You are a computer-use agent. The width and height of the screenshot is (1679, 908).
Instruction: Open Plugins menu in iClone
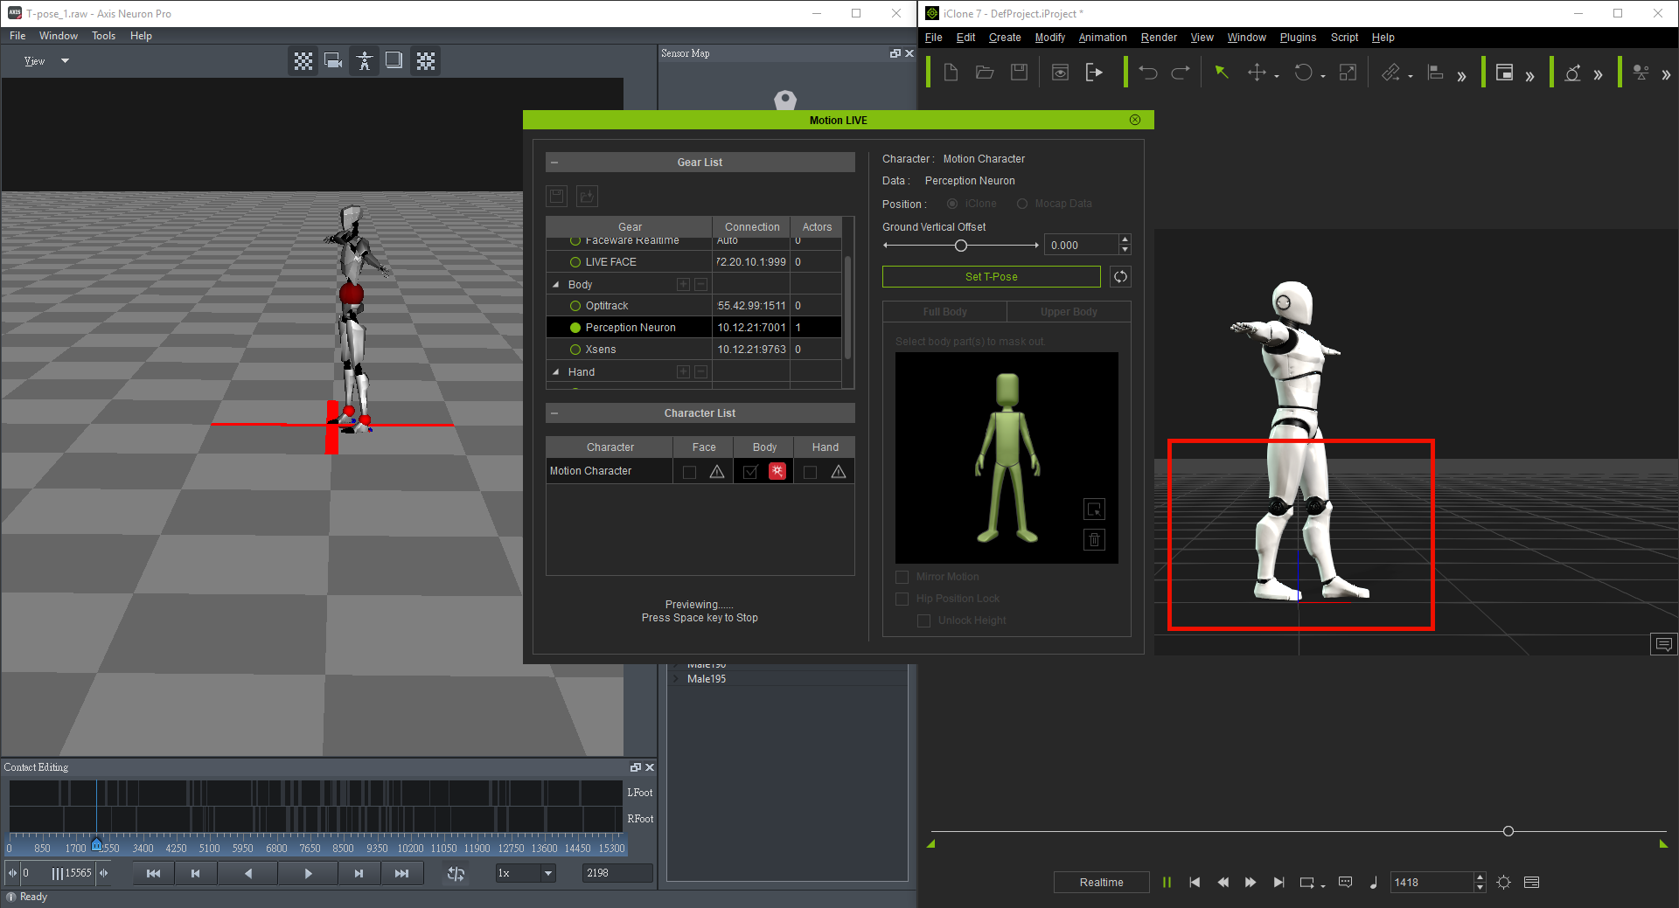coord(1298,38)
